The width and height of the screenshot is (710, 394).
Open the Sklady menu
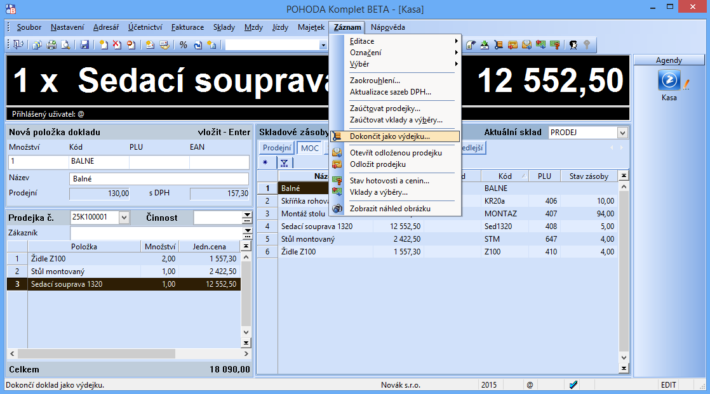click(x=224, y=27)
